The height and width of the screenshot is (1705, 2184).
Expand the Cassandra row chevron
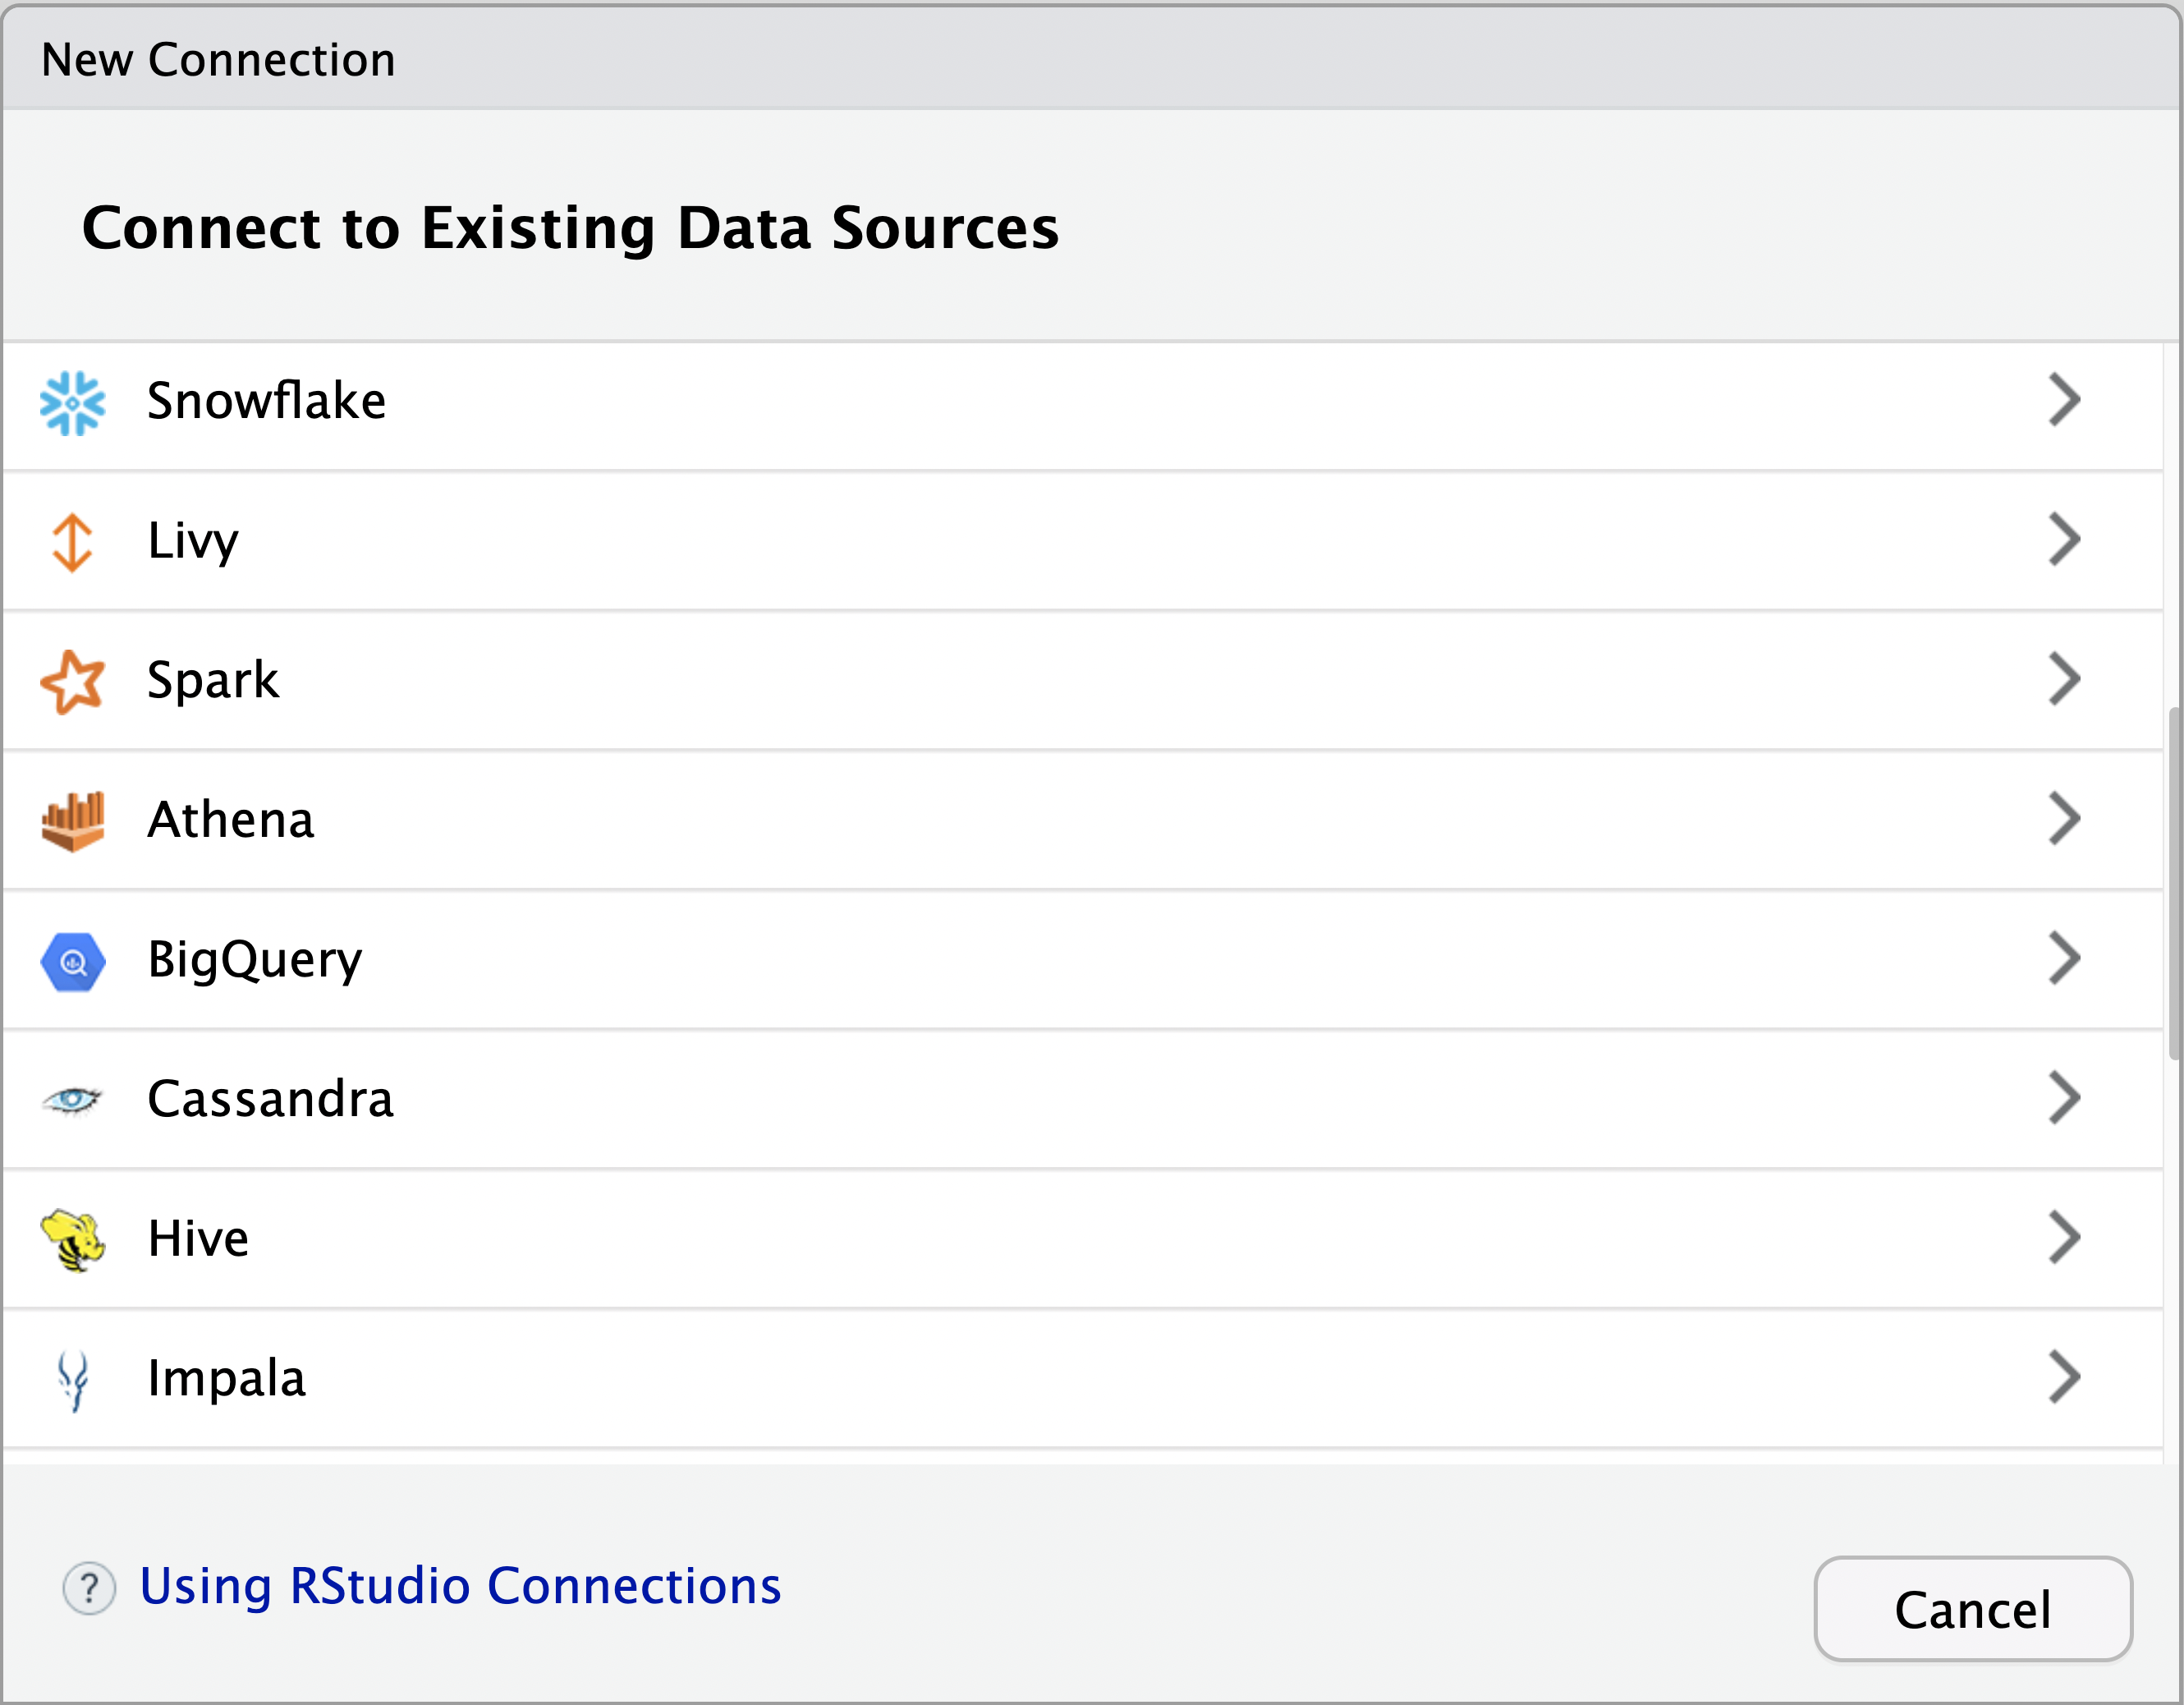click(x=2064, y=1098)
